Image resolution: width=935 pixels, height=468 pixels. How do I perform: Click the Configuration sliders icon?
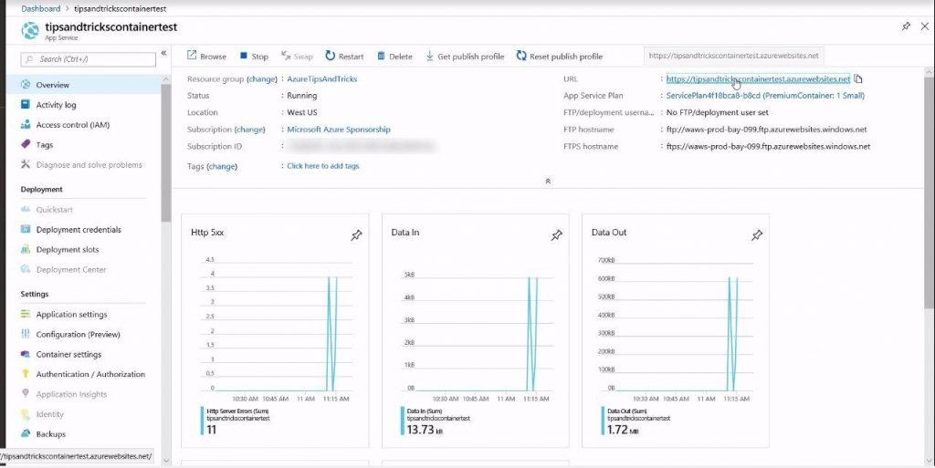[25, 334]
